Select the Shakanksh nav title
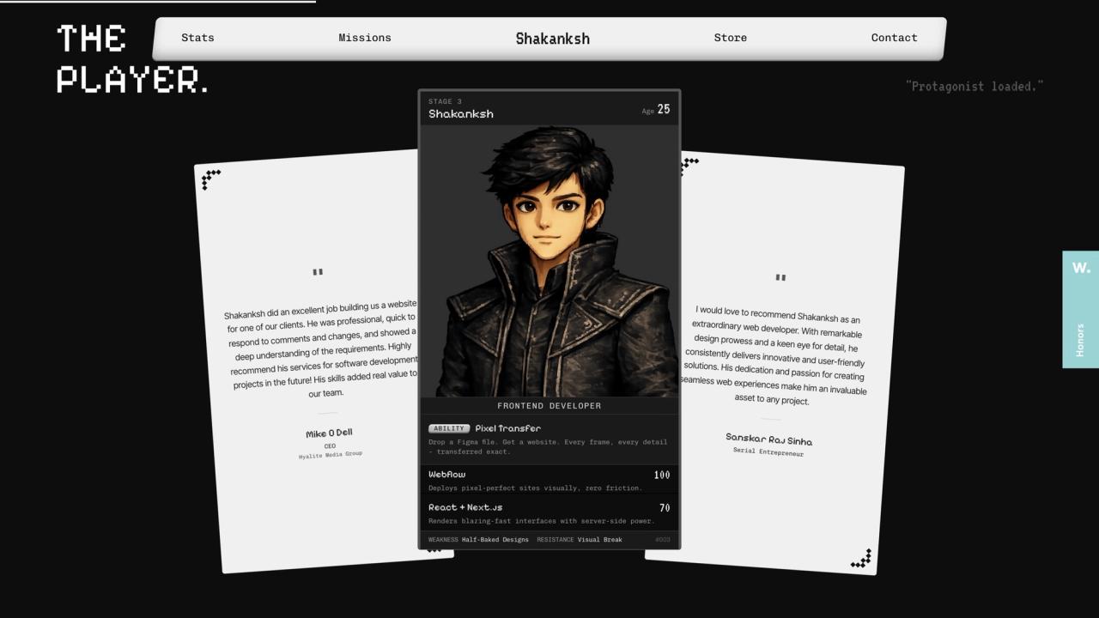This screenshot has height=618, width=1099. 553,39
